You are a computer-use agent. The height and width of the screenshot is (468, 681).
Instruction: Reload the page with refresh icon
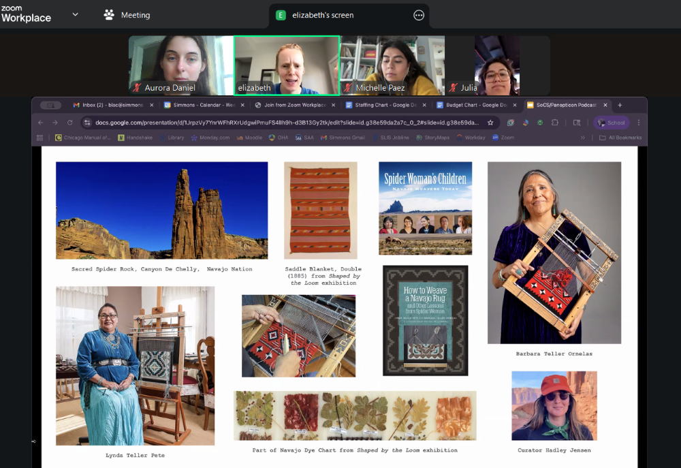pyautogui.click(x=69, y=123)
